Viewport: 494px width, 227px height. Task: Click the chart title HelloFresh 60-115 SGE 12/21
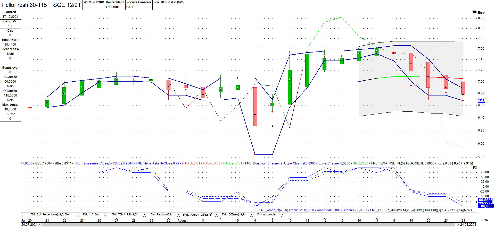click(x=41, y=5)
